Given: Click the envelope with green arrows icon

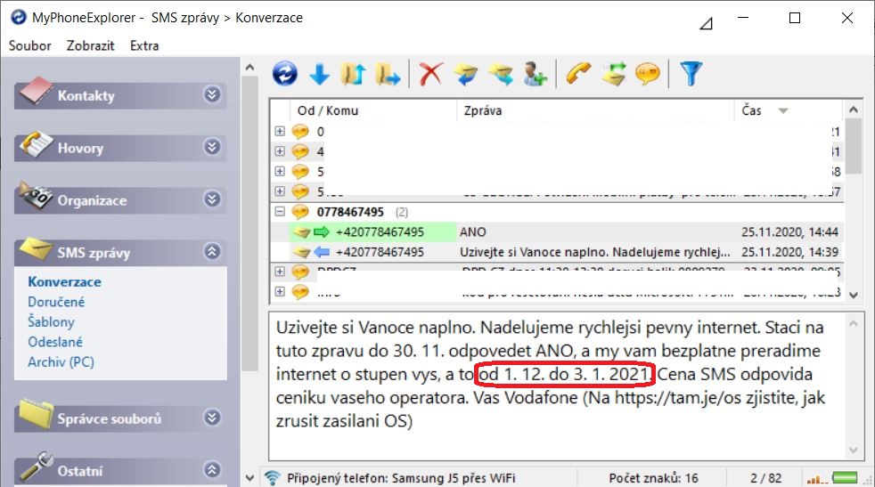Looking at the screenshot, I should [613, 75].
